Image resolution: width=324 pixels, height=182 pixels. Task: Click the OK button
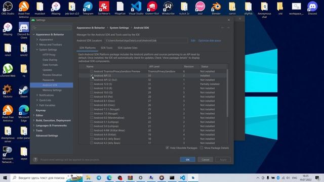187,160
